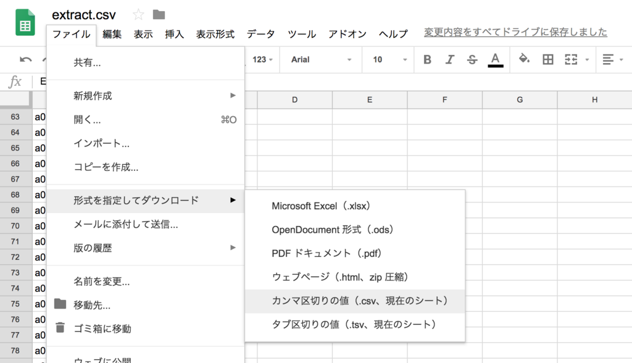Expand the 新規作成 submenu
Viewport: 632px width, 363px height.
(146, 96)
